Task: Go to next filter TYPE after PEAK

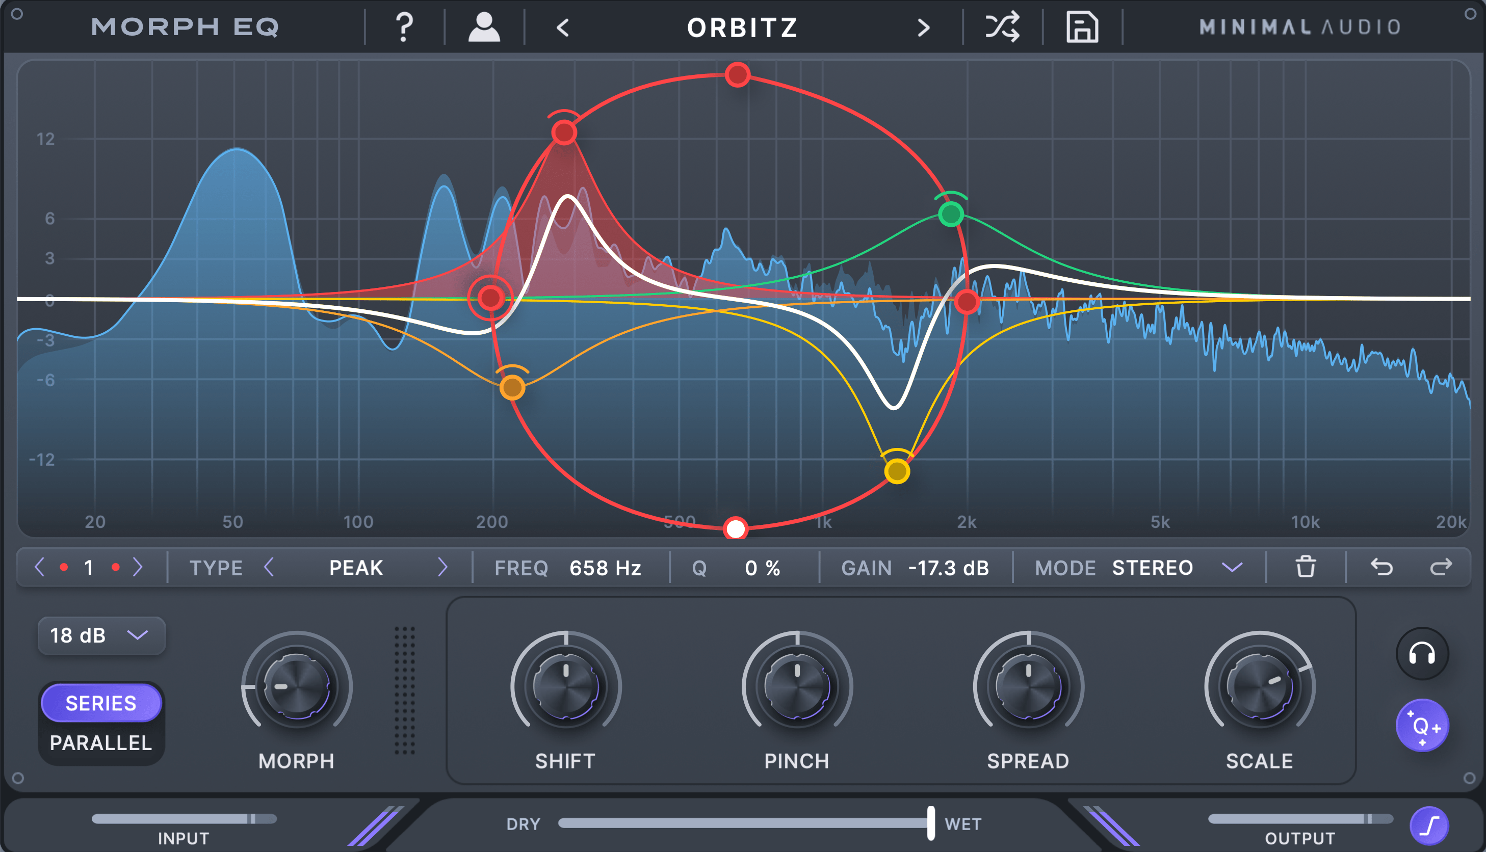Action: click(442, 567)
